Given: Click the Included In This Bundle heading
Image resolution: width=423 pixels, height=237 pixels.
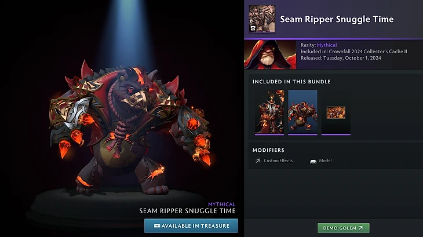Looking at the screenshot, I should tap(291, 82).
